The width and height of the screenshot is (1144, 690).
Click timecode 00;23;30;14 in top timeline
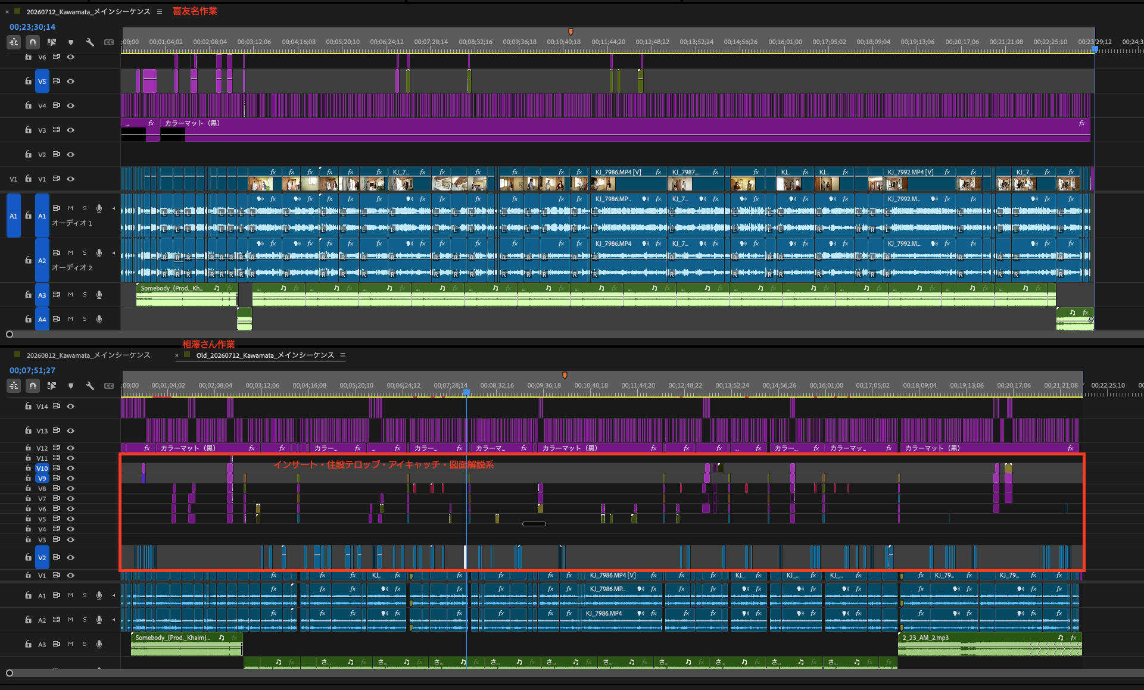[x=32, y=27]
